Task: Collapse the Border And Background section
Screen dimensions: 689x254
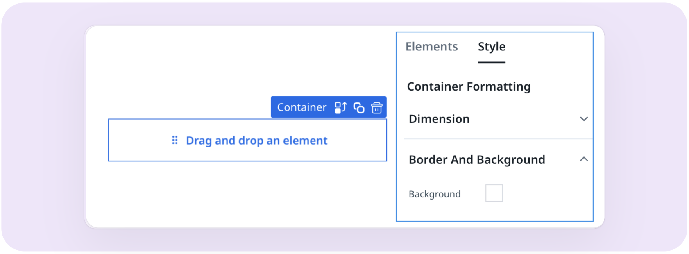Action: 584,159
